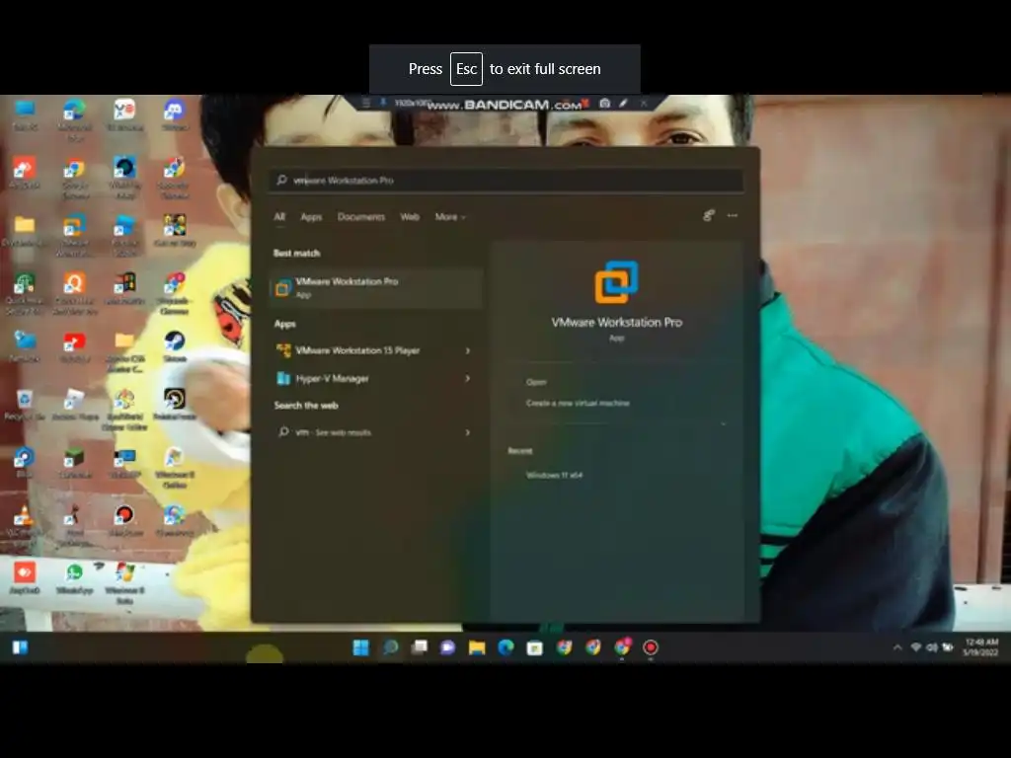Open Microsoft Edge desktop shortcut
The width and height of the screenshot is (1011, 758).
click(75, 119)
